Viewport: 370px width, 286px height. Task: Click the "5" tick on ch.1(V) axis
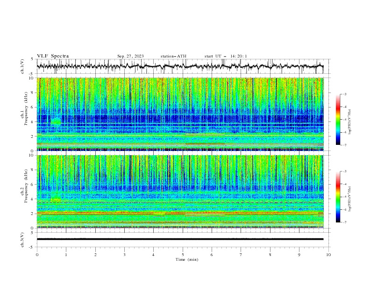(x=33, y=59)
